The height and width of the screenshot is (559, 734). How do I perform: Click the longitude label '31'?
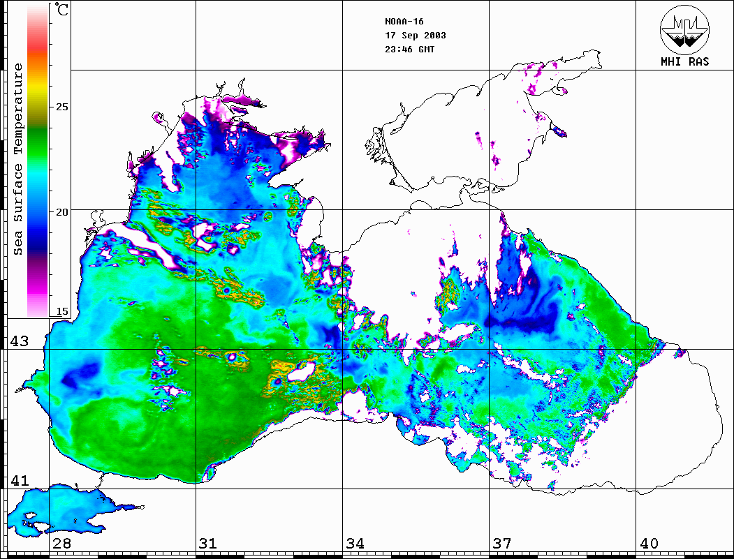[x=208, y=544]
